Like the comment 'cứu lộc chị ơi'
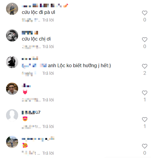Image resolution: width=151 pixels, height=158 pixels. coord(145,40)
